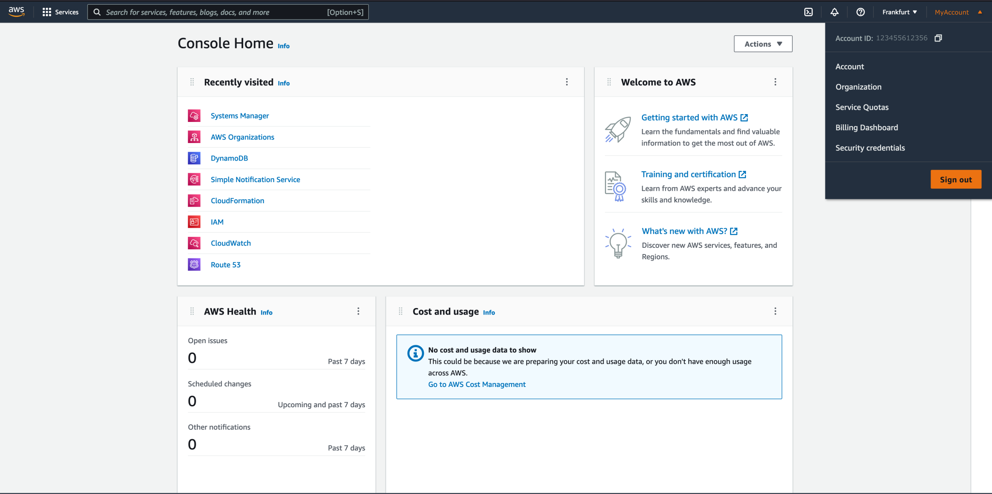Click Info next to Recently visited
The width and height of the screenshot is (992, 494).
pyautogui.click(x=283, y=83)
